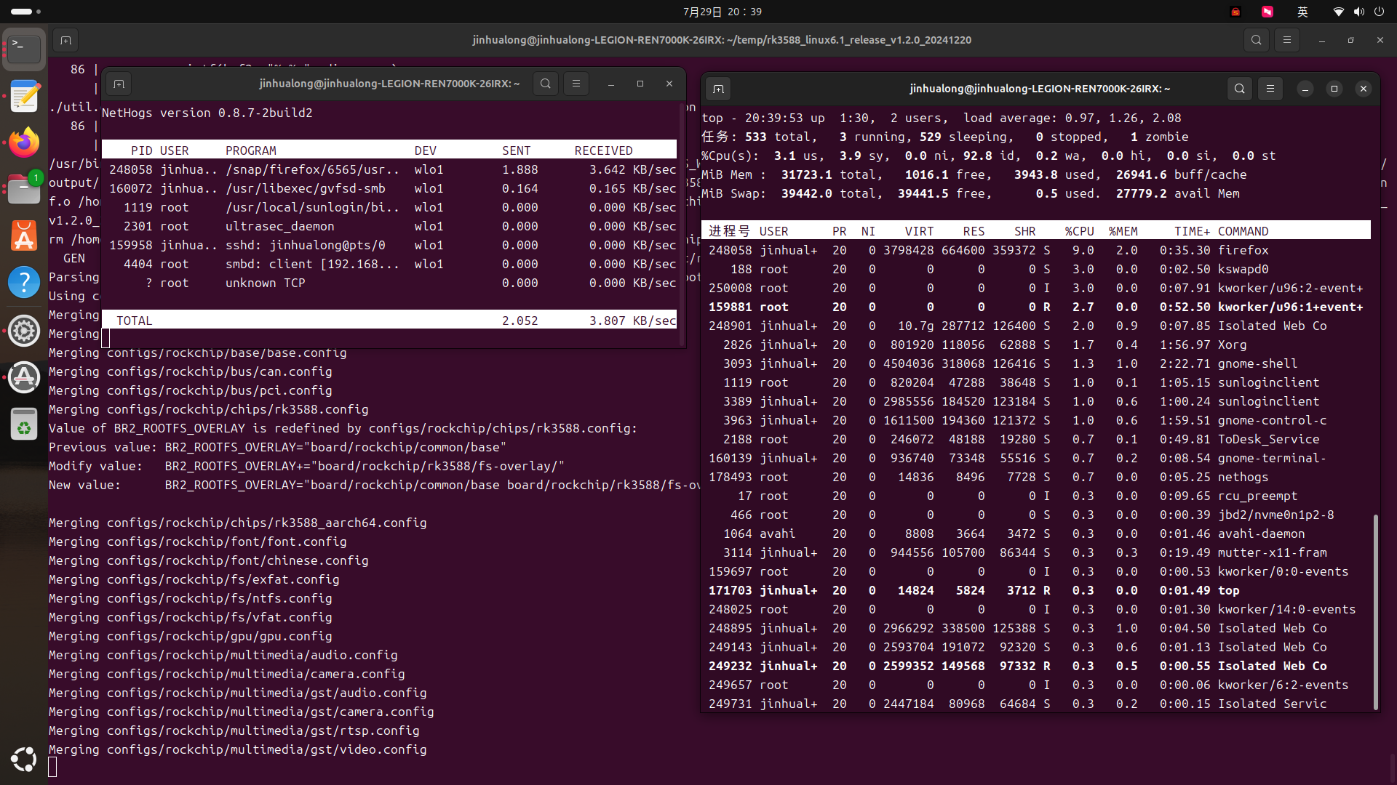This screenshot has height=785, width=1397.
Task: Open new tab in main terminal window
Action: click(x=65, y=41)
